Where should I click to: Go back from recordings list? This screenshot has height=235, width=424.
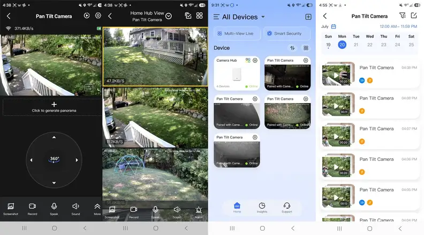pyautogui.click(x=325, y=16)
